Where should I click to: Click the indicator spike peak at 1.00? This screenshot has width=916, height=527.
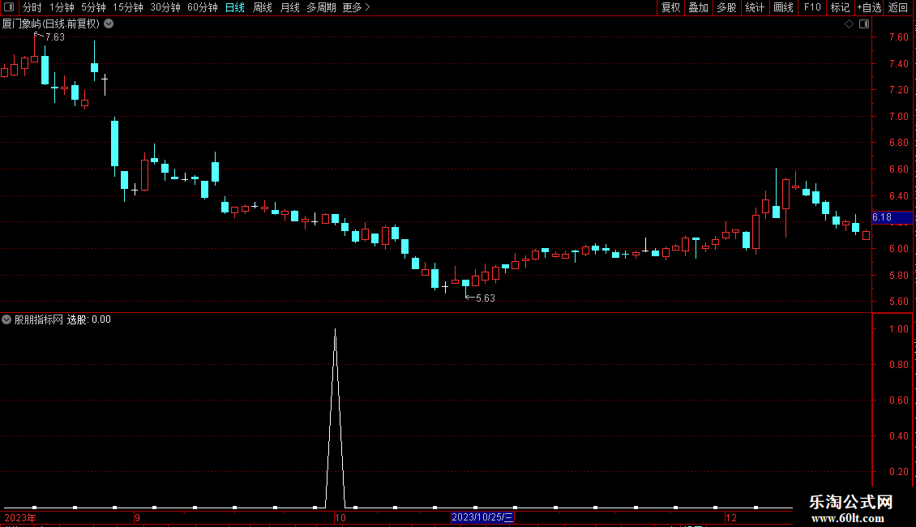pyautogui.click(x=336, y=330)
